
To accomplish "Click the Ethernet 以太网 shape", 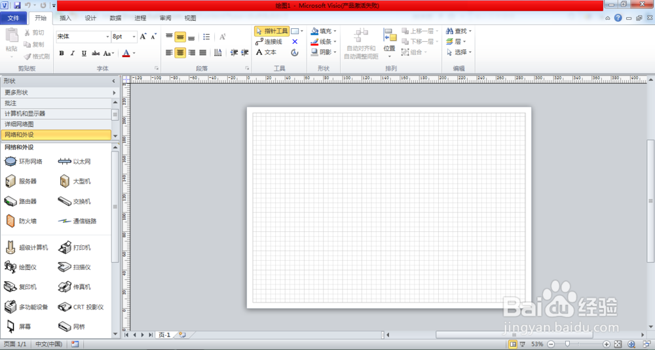I will (75, 161).
